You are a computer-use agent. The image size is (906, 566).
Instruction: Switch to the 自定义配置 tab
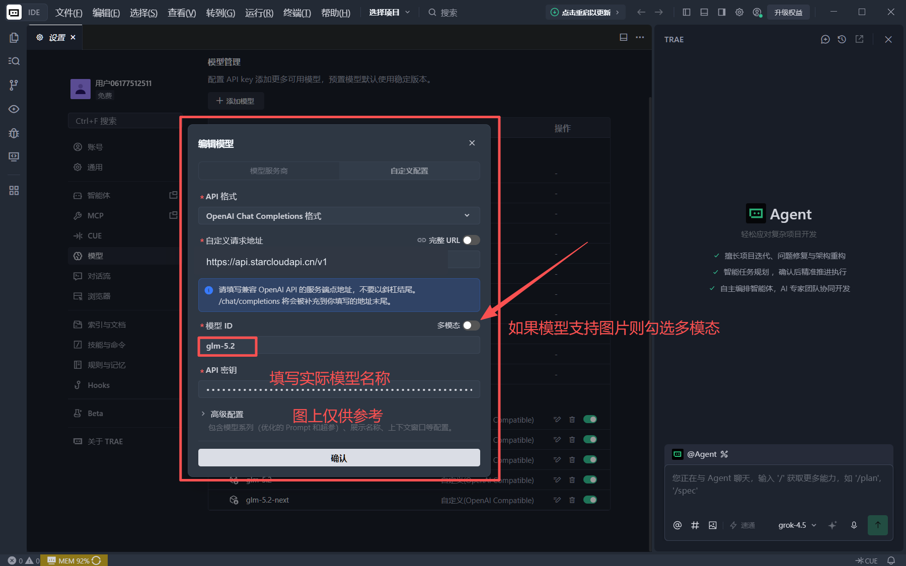point(409,171)
